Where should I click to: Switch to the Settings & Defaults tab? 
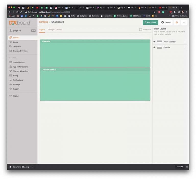click(55, 30)
